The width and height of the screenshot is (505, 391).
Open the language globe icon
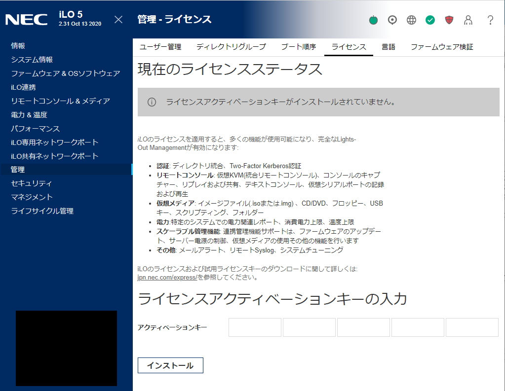tap(411, 20)
